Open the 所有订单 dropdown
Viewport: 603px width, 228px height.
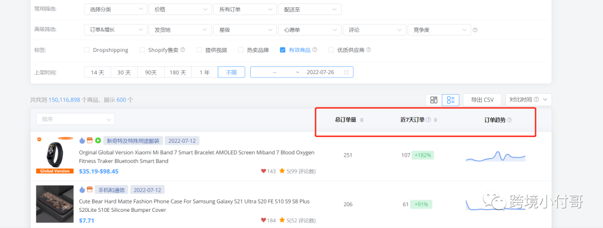pyautogui.click(x=245, y=9)
